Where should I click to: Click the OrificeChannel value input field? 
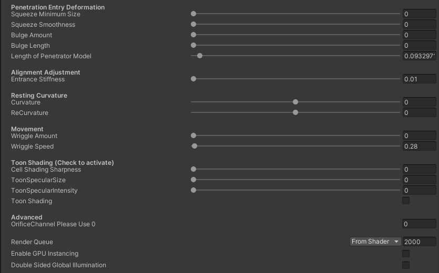(x=419, y=224)
